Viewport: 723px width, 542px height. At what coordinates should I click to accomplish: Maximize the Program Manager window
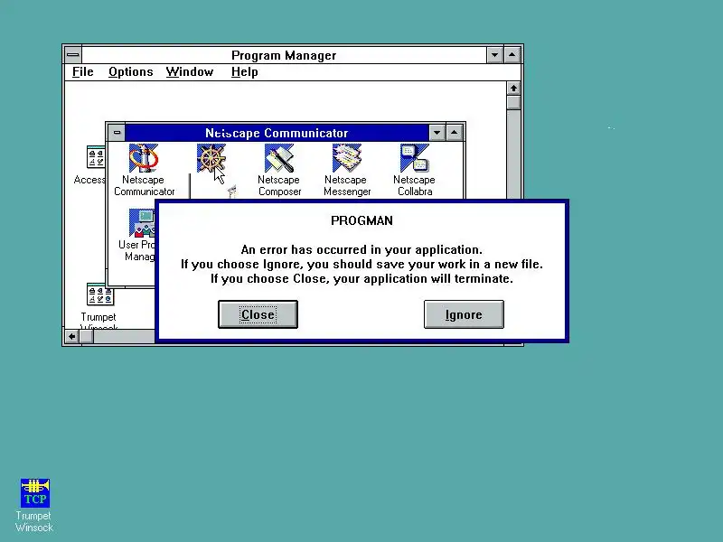(512, 55)
